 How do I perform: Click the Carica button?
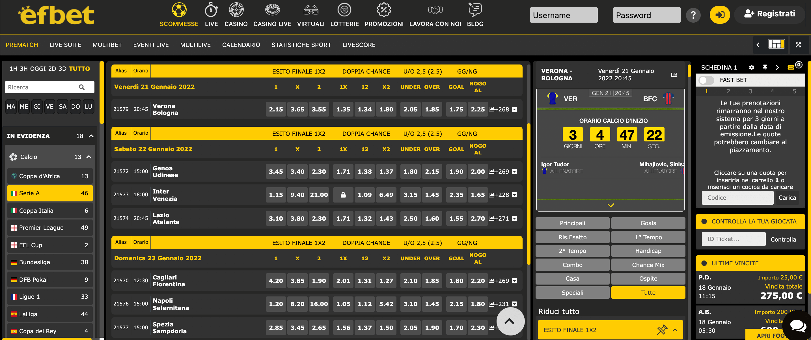pos(787,198)
